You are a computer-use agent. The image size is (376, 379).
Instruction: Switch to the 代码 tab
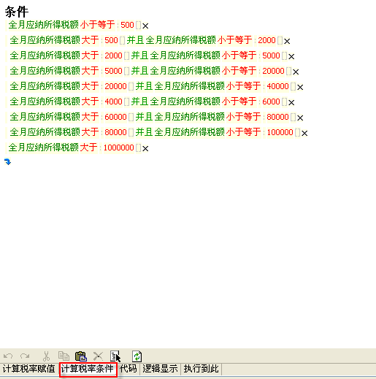128,369
